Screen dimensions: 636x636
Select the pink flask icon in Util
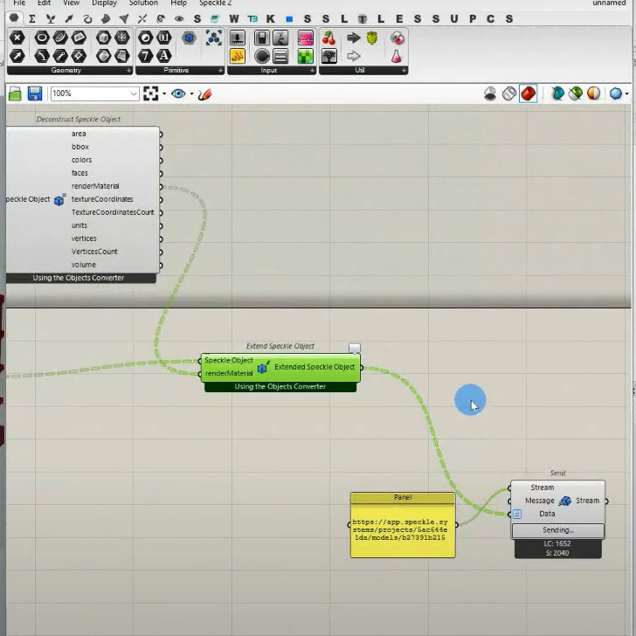pyautogui.click(x=397, y=56)
